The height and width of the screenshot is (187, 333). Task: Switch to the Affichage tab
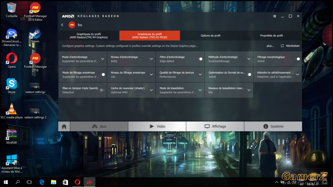pos(215,127)
